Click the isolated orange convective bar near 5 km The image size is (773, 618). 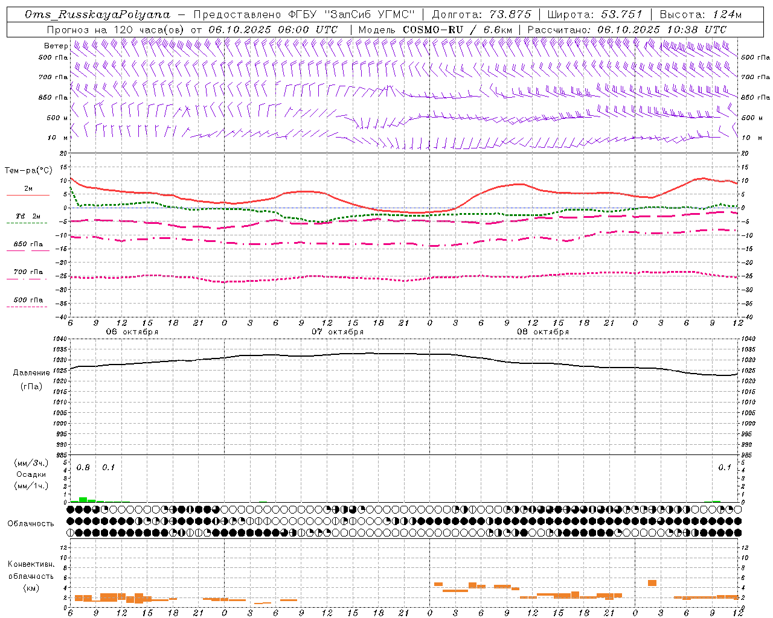pos(652,583)
